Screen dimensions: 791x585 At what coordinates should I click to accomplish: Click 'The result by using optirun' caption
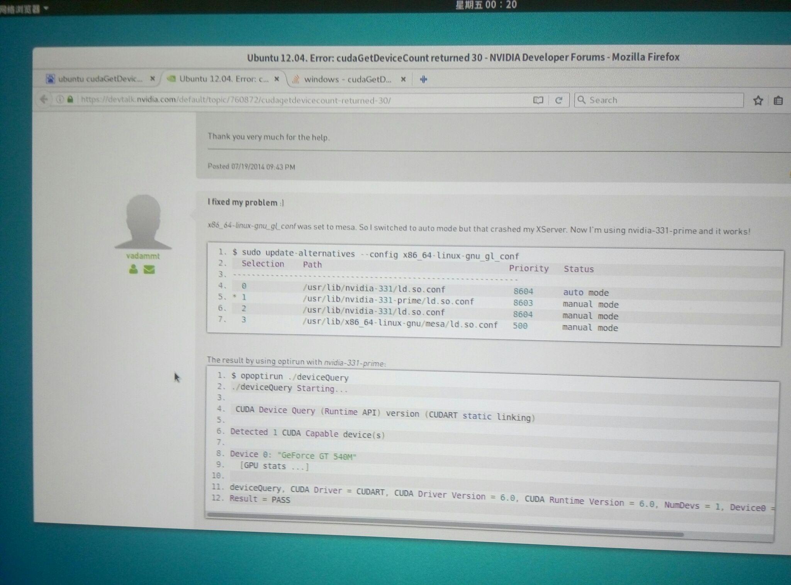pyautogui.click(x=296, y=362)
